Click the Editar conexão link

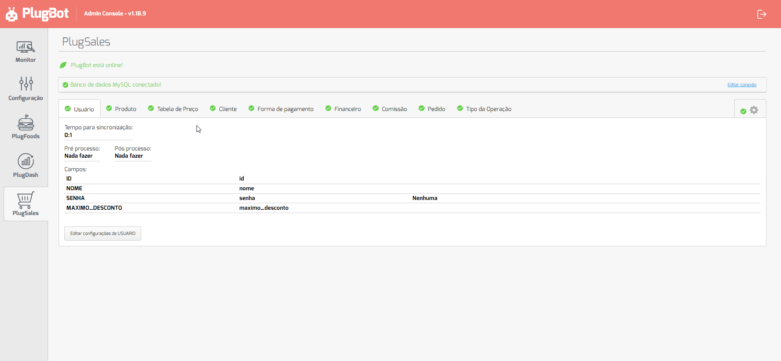(742, 85)
